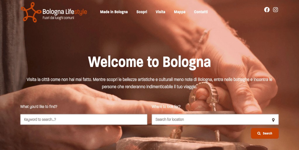Click the magnifier icon on the Search button

[x=259, y=133]
